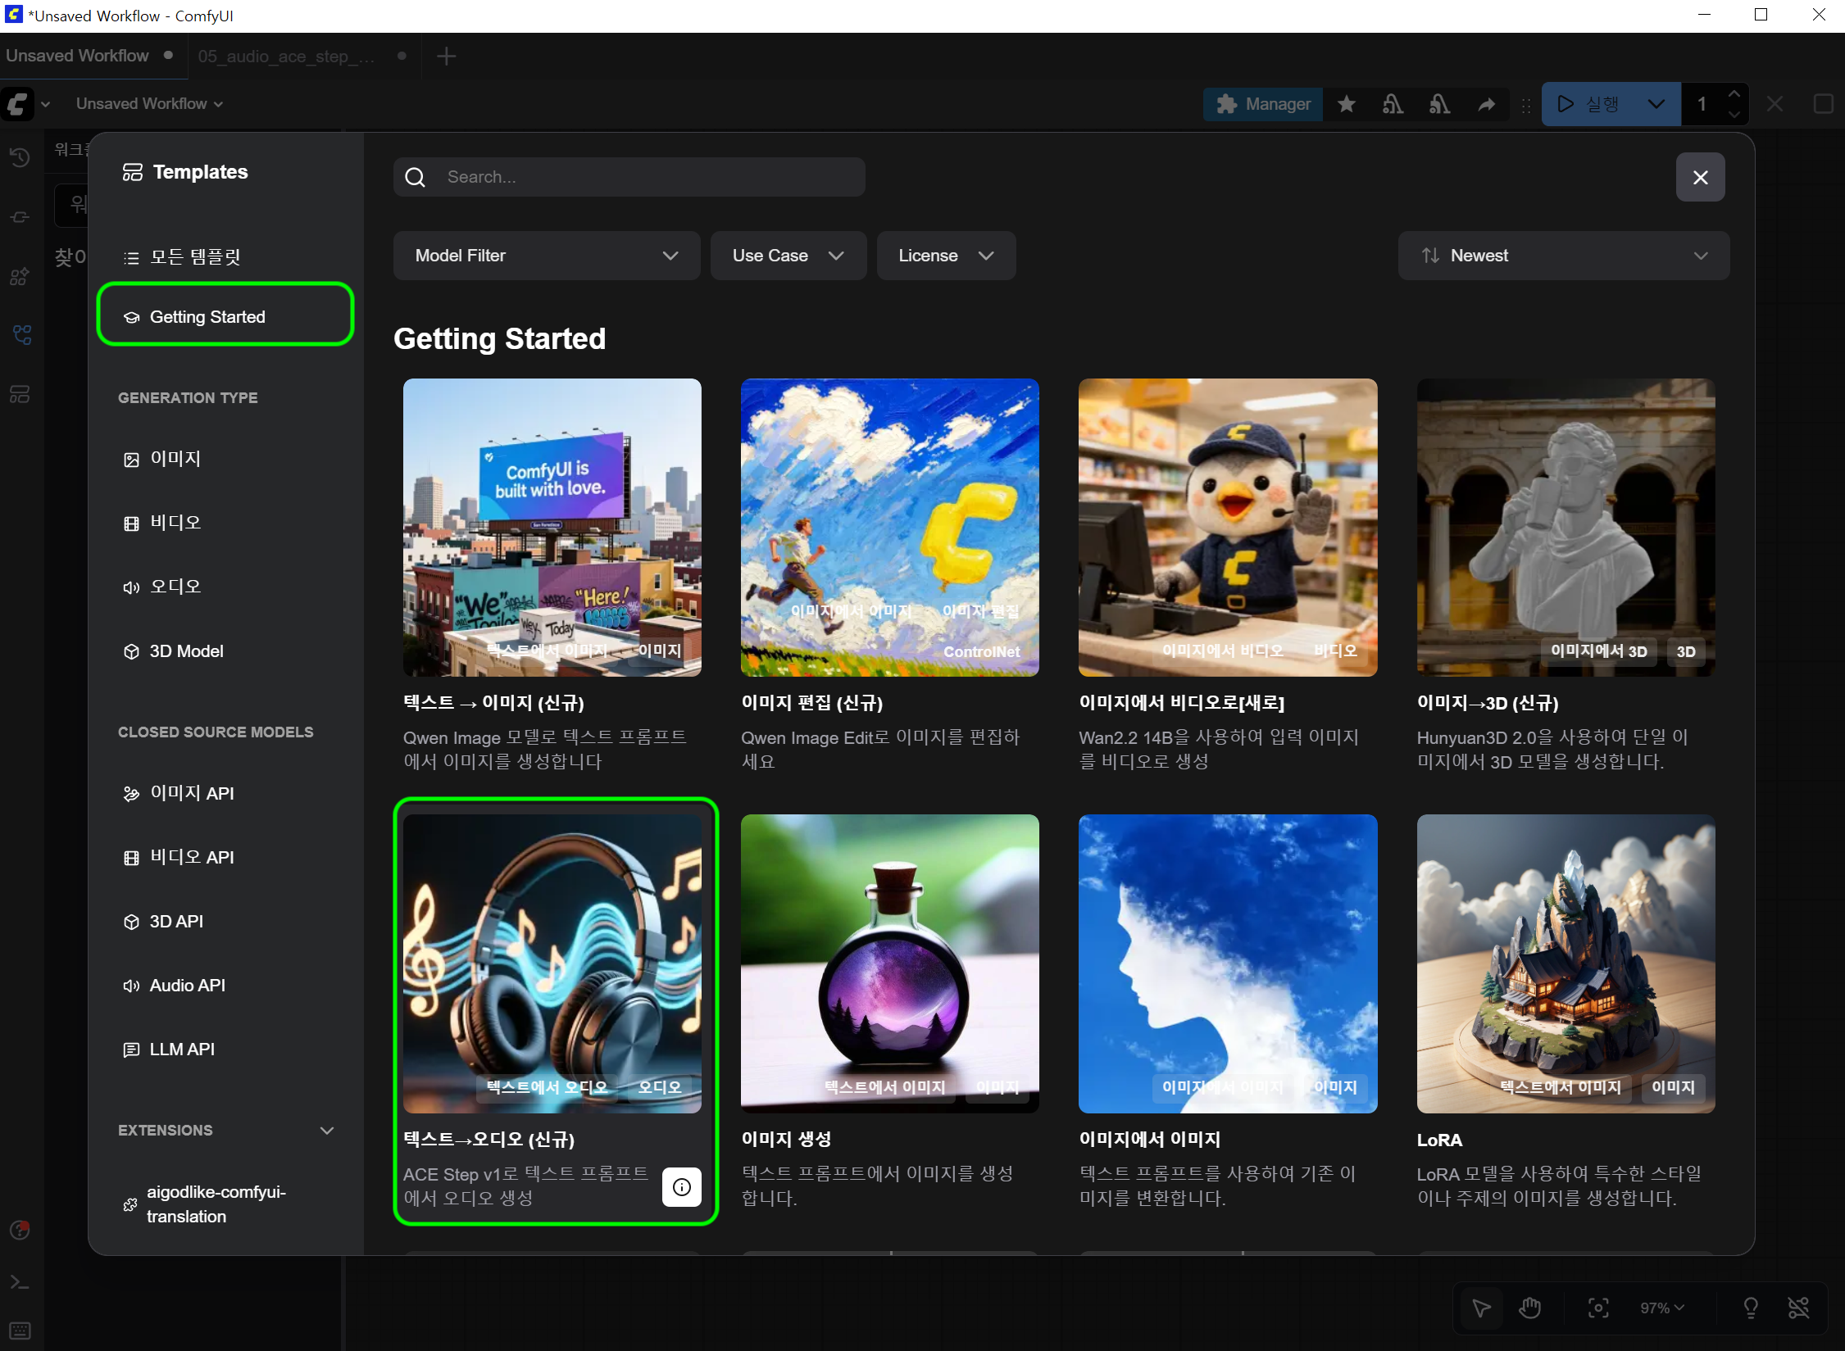Select the hand pan tool icon
The image size is (1845, 1351).
1529,1308
